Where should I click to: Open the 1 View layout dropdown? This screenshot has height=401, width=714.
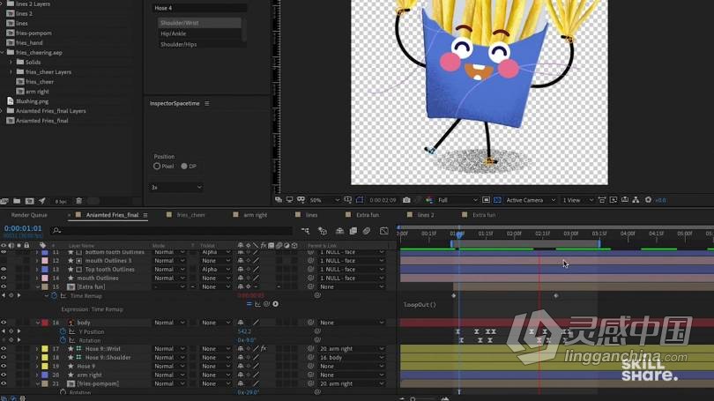point(577,200)
